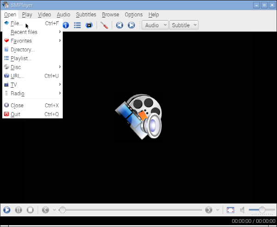This screenshot has width=277, height=227.
Task: Click the Directory folder icon in the menu
Action: coord(6,49)
